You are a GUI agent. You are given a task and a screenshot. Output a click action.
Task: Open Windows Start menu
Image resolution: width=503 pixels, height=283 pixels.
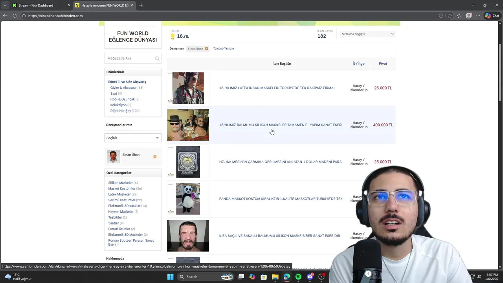point(170,277)
